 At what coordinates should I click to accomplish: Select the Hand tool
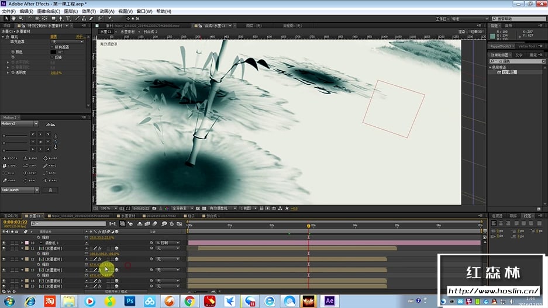pos(13,18)
